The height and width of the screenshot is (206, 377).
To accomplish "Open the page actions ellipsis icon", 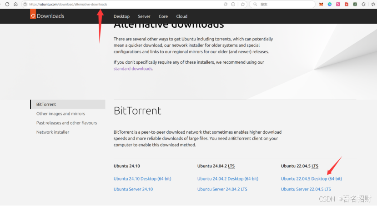I will click(233, 4).
